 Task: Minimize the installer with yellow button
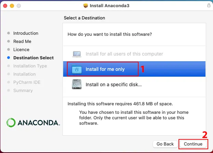tap(12, 6)
